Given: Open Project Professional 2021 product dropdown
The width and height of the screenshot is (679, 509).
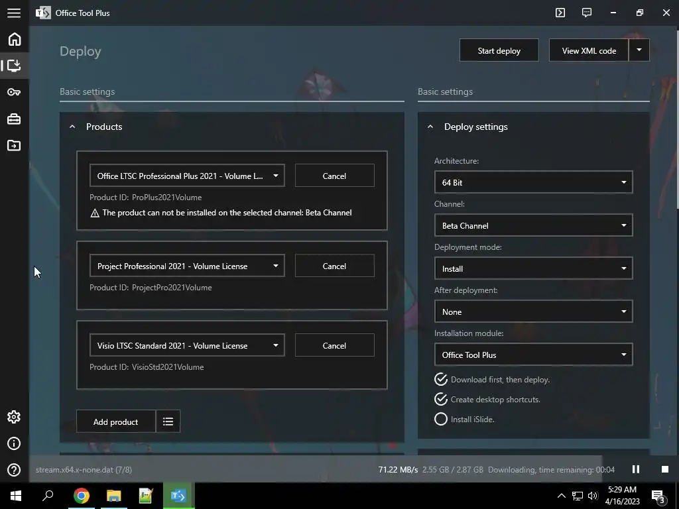Looking at the screenshot, I should tap(187, 266).
